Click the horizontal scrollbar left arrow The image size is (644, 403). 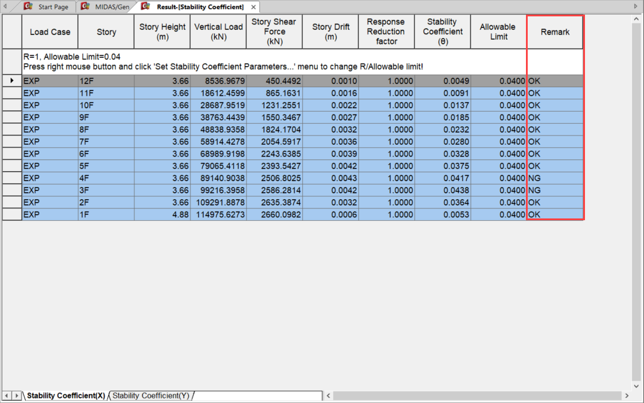328,395
